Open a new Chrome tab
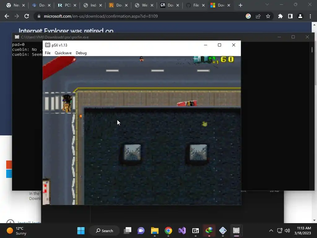The height and width of the screenshot is (238, 317). pyautogui.click(x=240, y=6)
